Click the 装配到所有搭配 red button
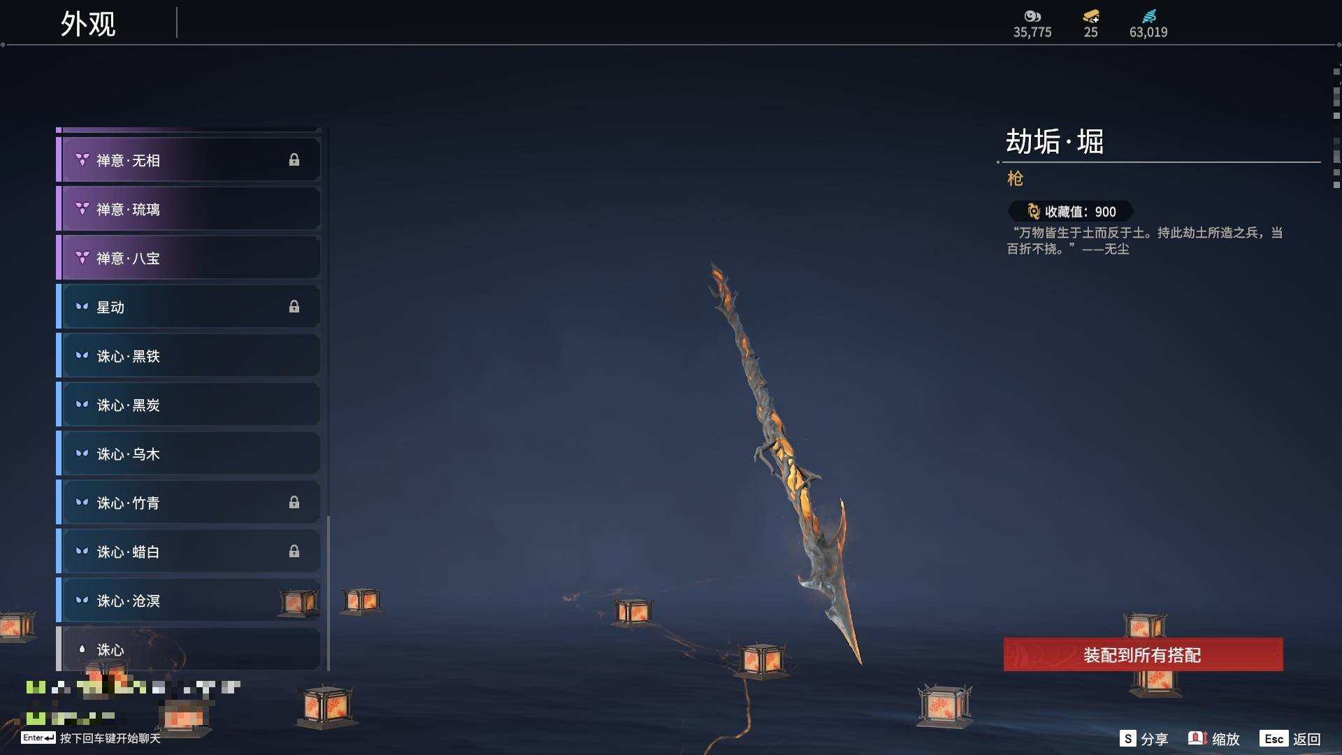 pos(1143,654)
